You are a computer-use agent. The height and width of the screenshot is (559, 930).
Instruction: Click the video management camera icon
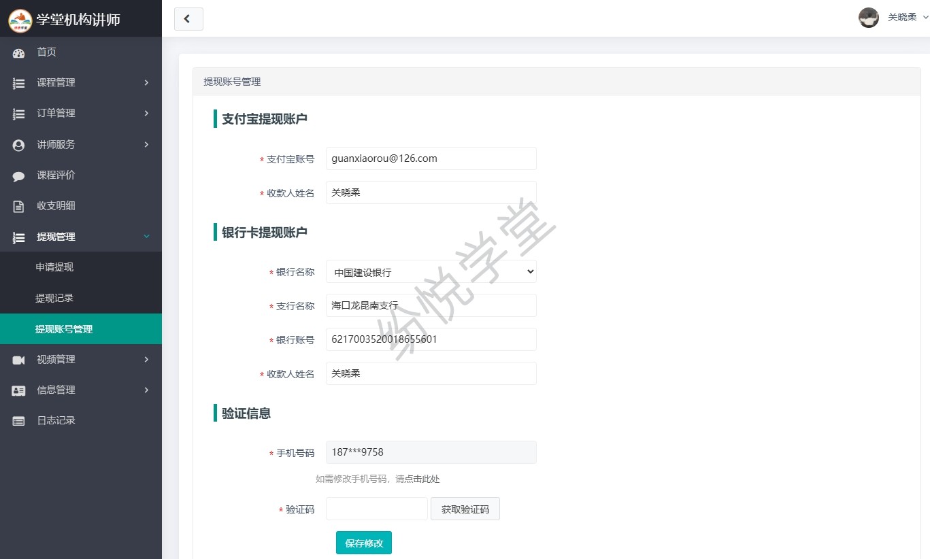click(18, 360)
